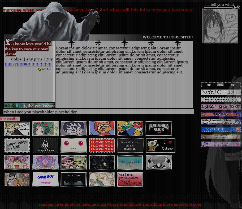The height and width of the screenshot is (209, 242).
Task: Select the "I Love Music" equalizer stamp
Action: [74, 179]
